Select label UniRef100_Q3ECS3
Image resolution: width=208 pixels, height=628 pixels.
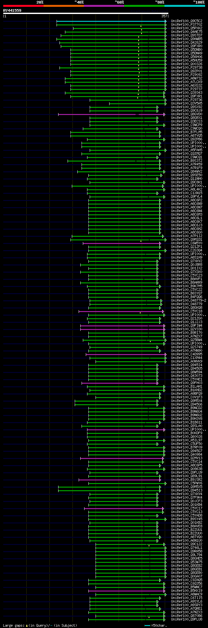187,121
